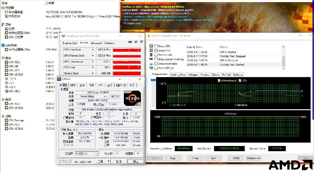Viewport: 314px width, 172px height.
Task: Open the CPU-Z tools dropdown arrow
Action: [108, 161]
